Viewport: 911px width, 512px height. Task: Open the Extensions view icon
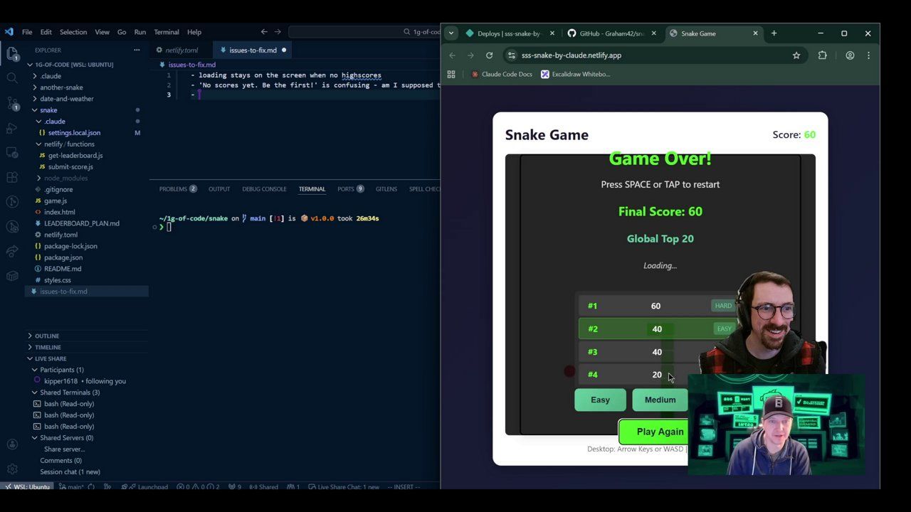pos(12,178)
